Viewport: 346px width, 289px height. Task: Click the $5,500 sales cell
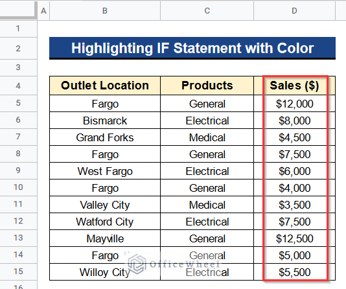(x=294, y=272)
